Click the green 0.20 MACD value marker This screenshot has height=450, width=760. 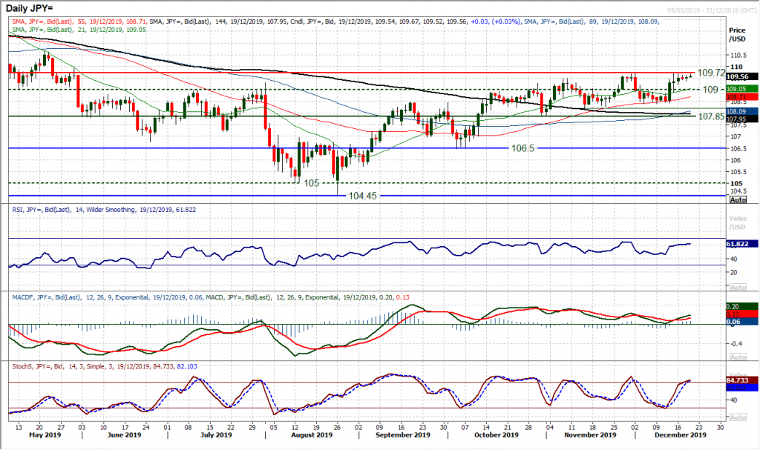click(x=737, y=305)
